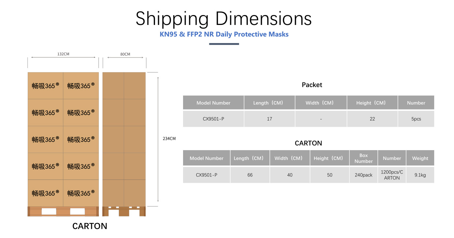Viewport: 454px width, 238px height.
Task: Click the Shipping Dimensions heading
Action: click(x=223, y=19)
